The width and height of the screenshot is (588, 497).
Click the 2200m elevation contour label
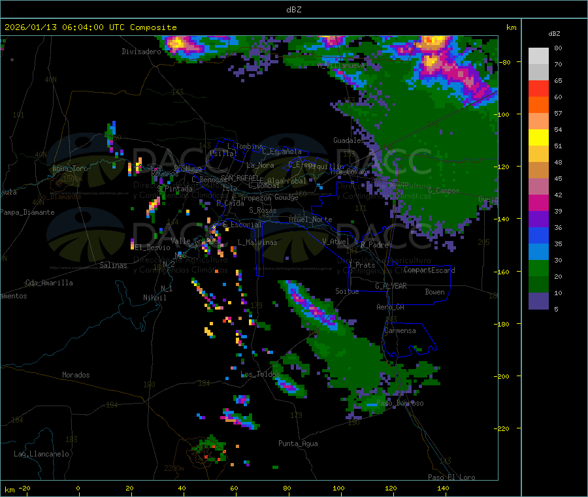[174, 468]
